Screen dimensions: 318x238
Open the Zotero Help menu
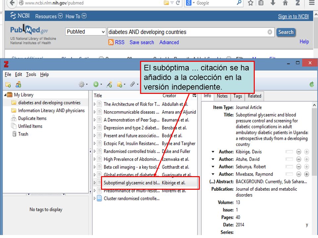[44, 74]
